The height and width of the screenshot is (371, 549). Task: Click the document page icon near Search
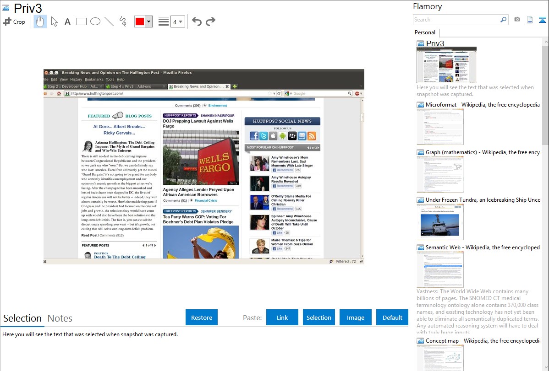tap(530, 20)
